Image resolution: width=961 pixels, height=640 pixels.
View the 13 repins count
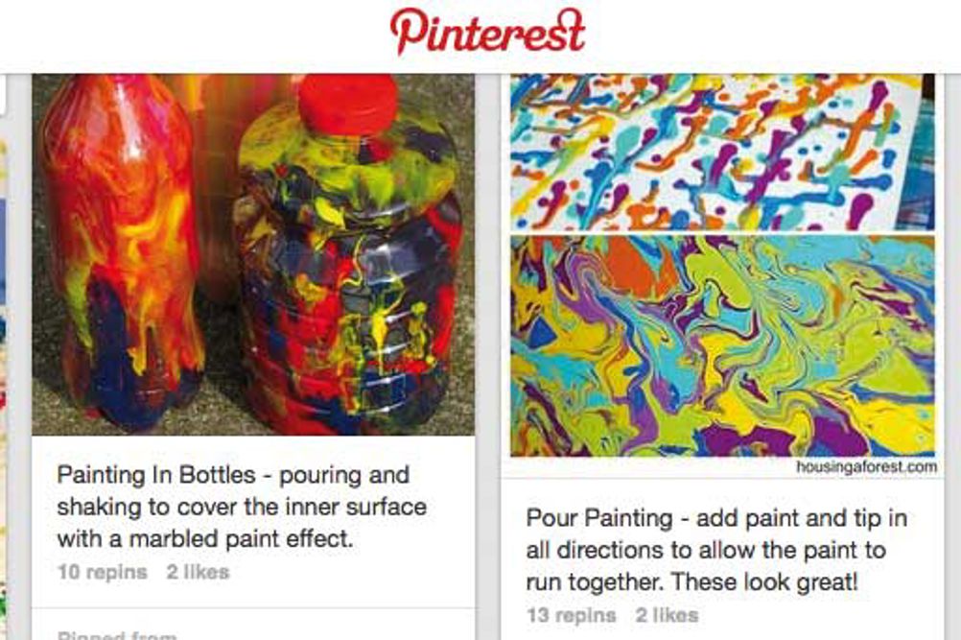pyautogui.click(x=572, y=615)
